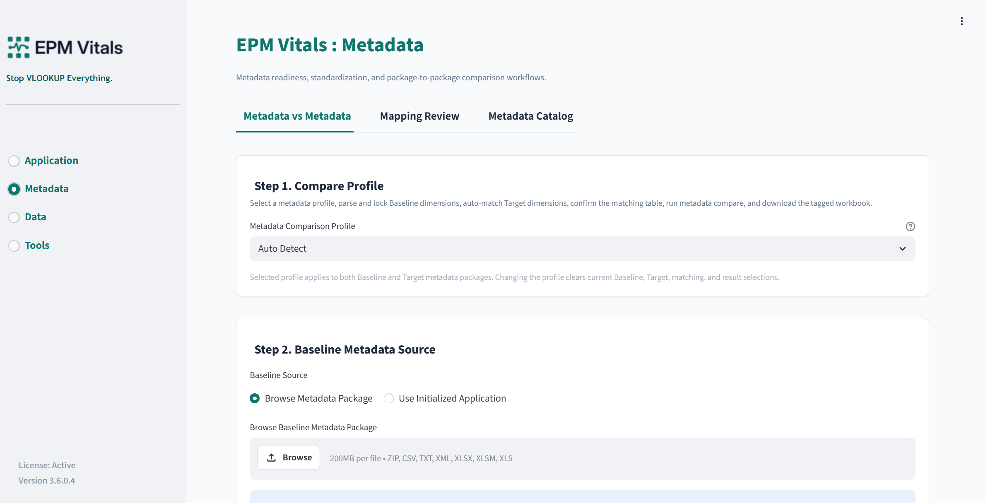The image size is (985, 503).
Task: Click the 'License: Active' status text
Action: point(47,465)
